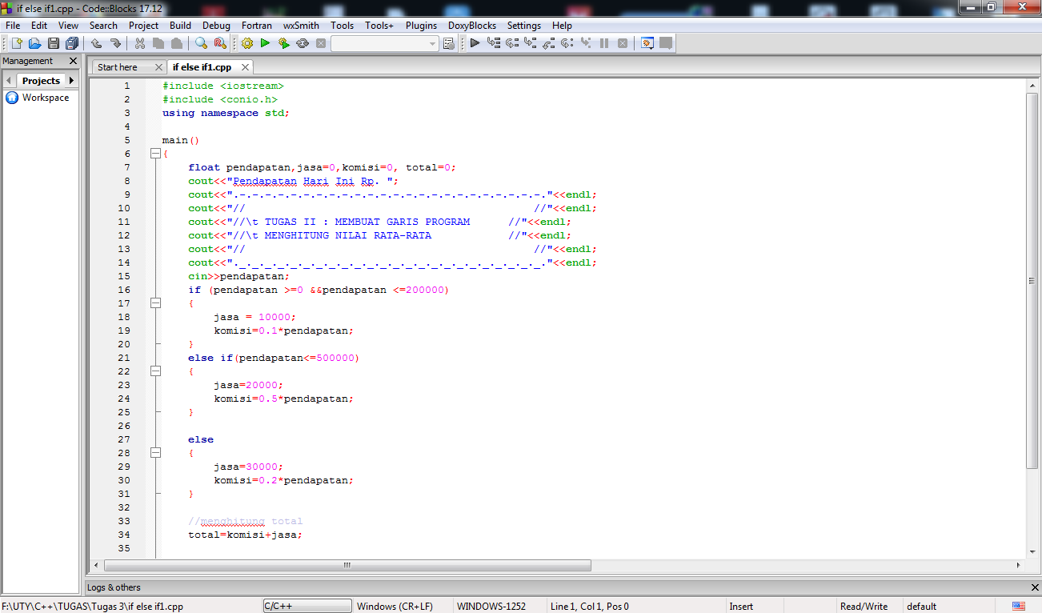Image resolution: width=1042 pixels, height=613 pixels.
Task: Open the build target dropdown
Action: point(384,43)
